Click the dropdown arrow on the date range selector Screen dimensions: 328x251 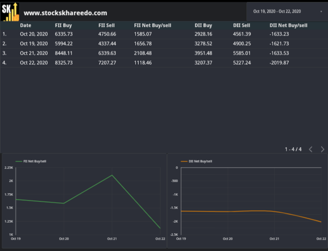point(321,11)
